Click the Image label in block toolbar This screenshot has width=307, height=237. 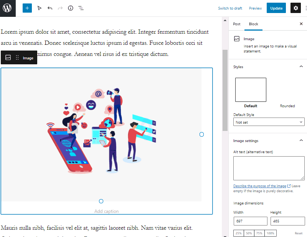pos(28,58)
